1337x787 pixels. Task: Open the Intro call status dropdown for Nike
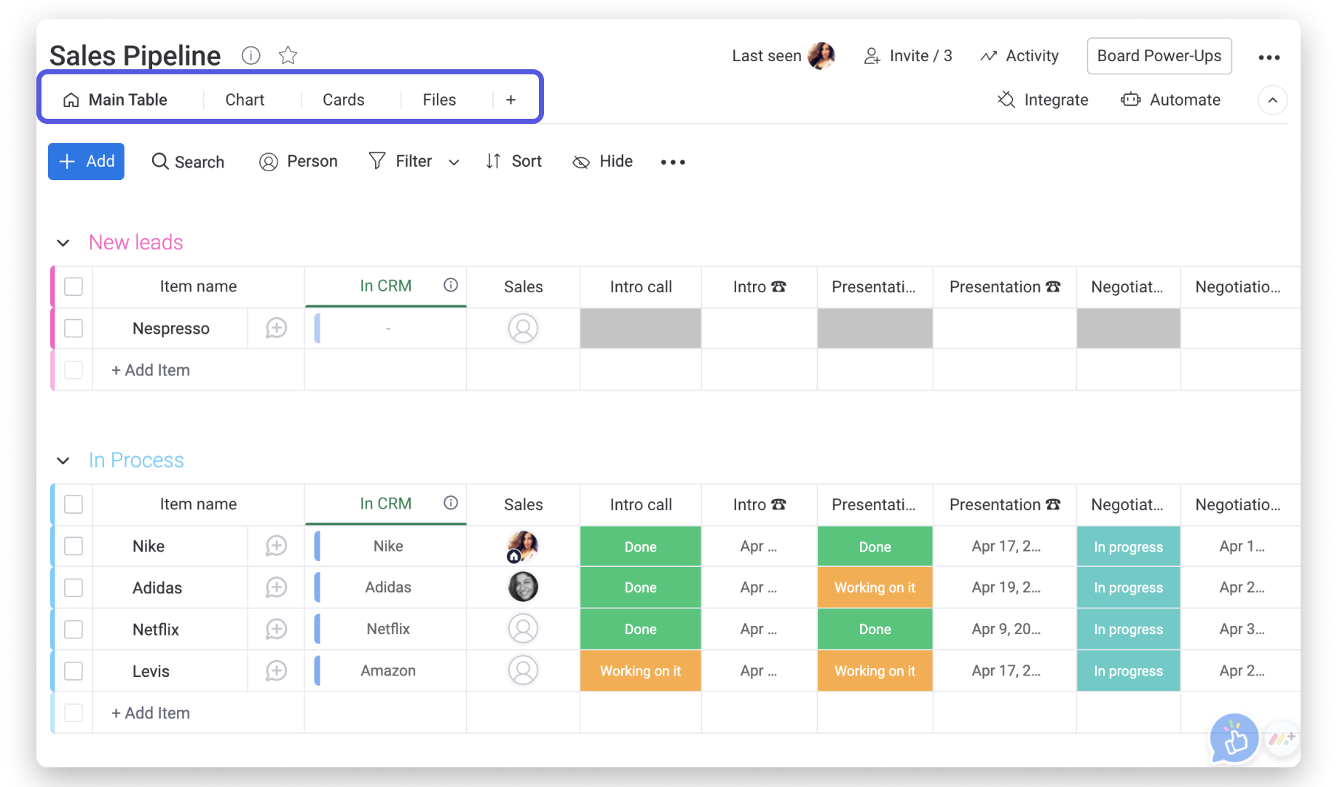click(641, 547)
